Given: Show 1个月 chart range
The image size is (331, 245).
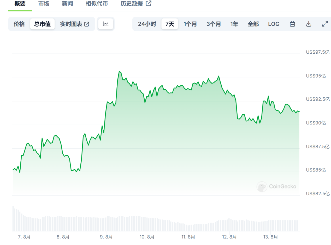Looking at the screenshot, I should point(190,24).
